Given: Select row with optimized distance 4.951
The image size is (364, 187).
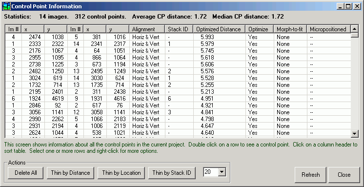Looking at the screenshot, I should (178, 99).
